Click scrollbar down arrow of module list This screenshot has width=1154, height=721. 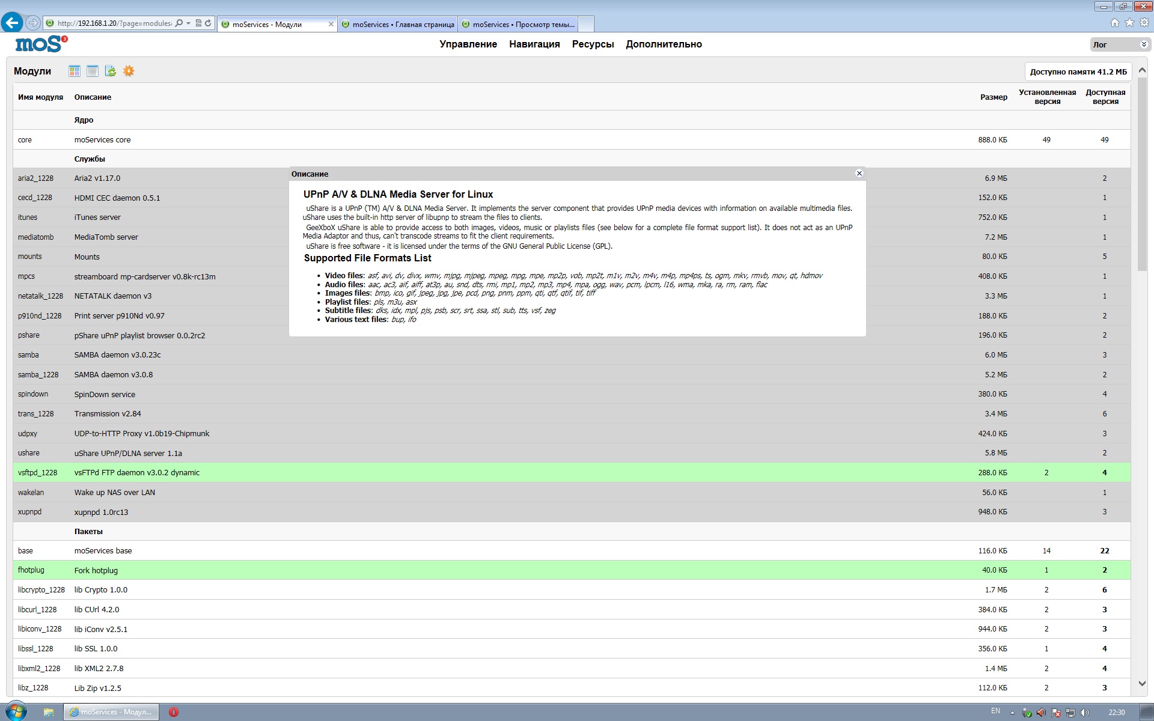click(1142, 684)
